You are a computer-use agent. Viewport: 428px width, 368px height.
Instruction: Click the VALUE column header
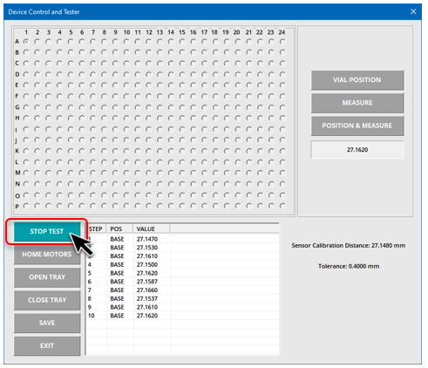tap(152, 229)
